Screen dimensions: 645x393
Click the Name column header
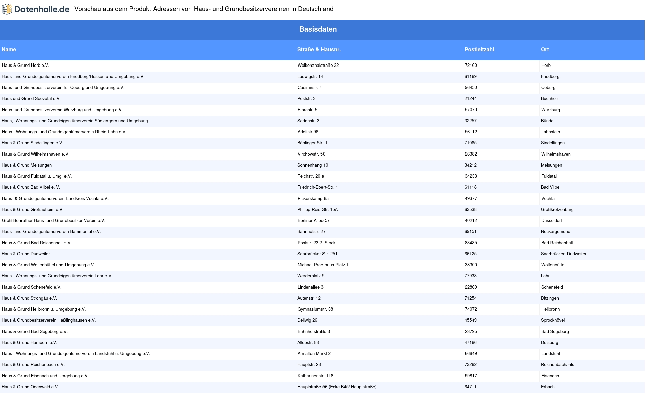tap(9, 50)
